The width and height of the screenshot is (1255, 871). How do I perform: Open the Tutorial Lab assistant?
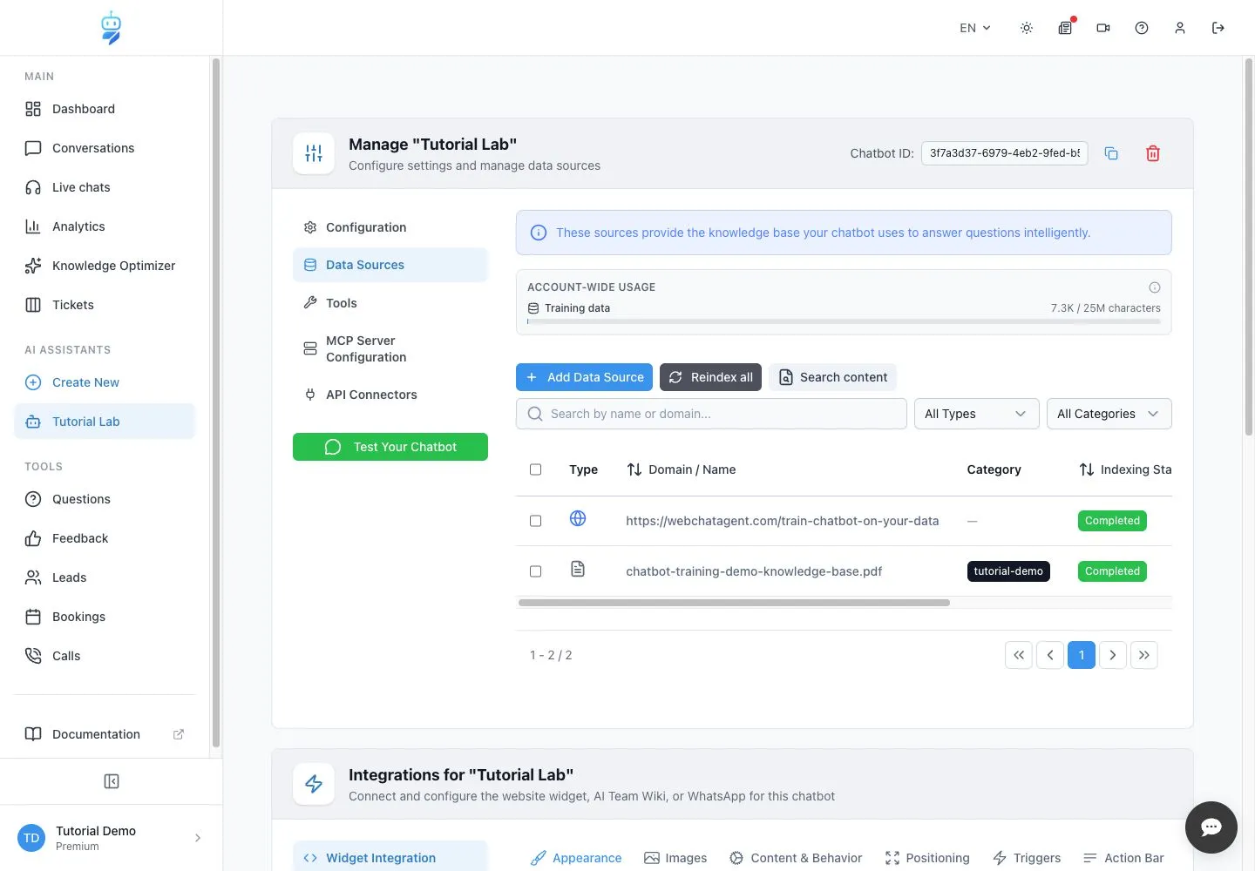[x=105, y=422]
